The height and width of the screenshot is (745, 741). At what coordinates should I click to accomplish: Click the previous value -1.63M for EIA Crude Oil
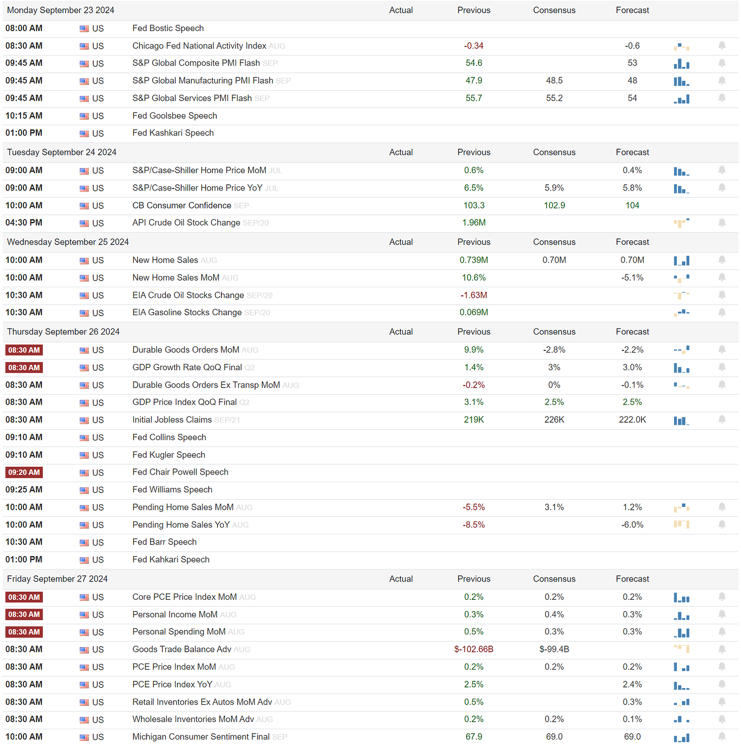tap(474, 295)
